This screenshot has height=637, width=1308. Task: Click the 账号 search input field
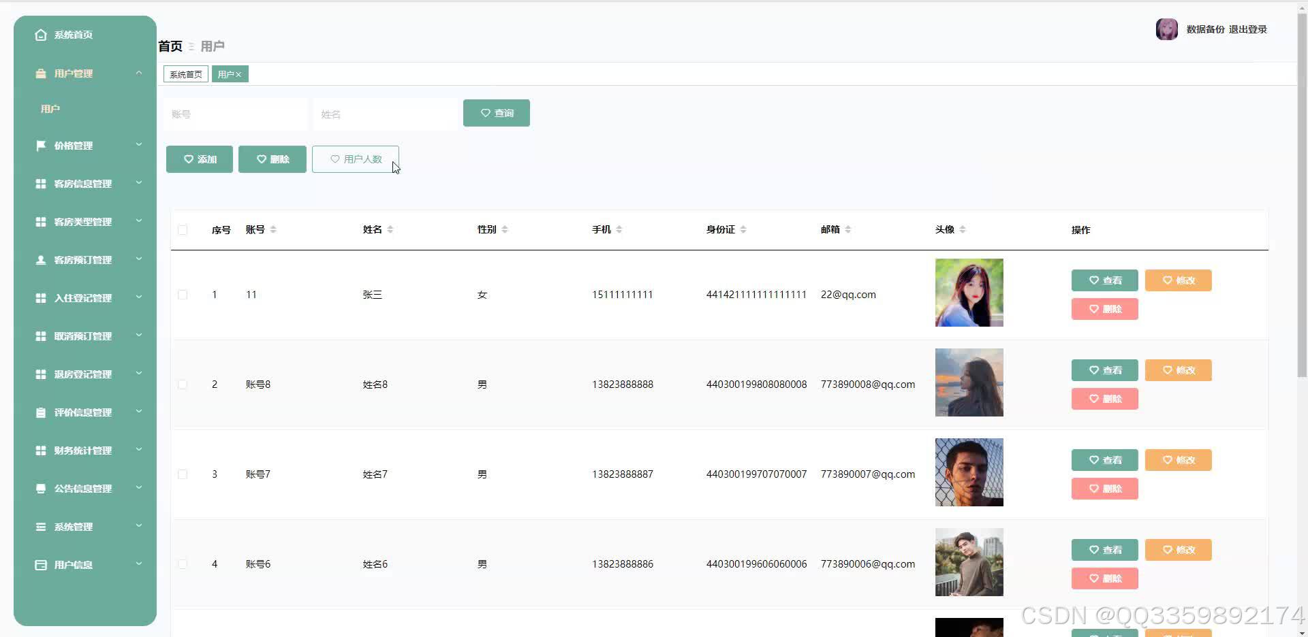pos(236,114)
